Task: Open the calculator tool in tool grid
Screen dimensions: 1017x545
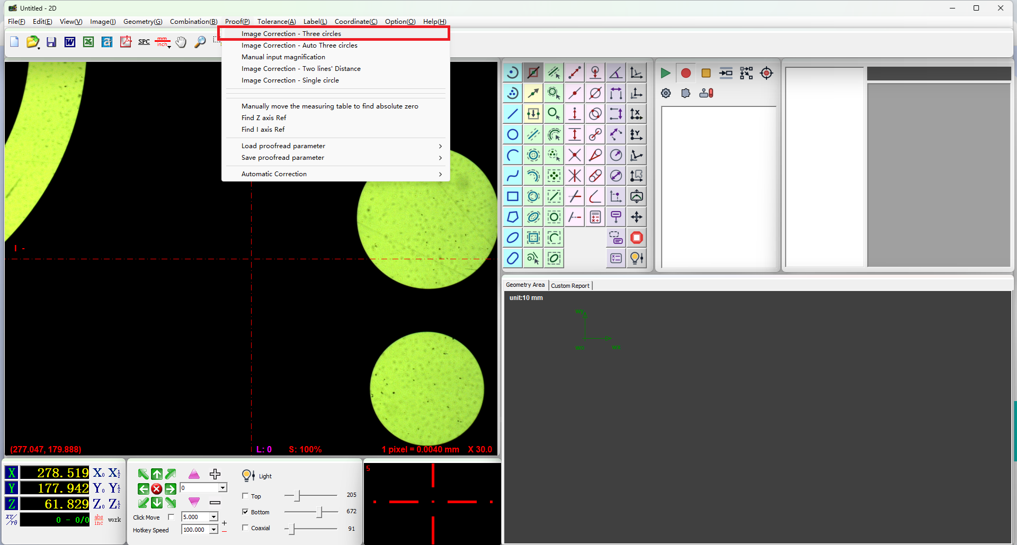Action: point(595,217)
